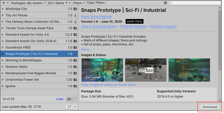Viewport: 224px width, 113px height.
Task: Click import icon for Soundtrack FREE
Action: point(75,47)
